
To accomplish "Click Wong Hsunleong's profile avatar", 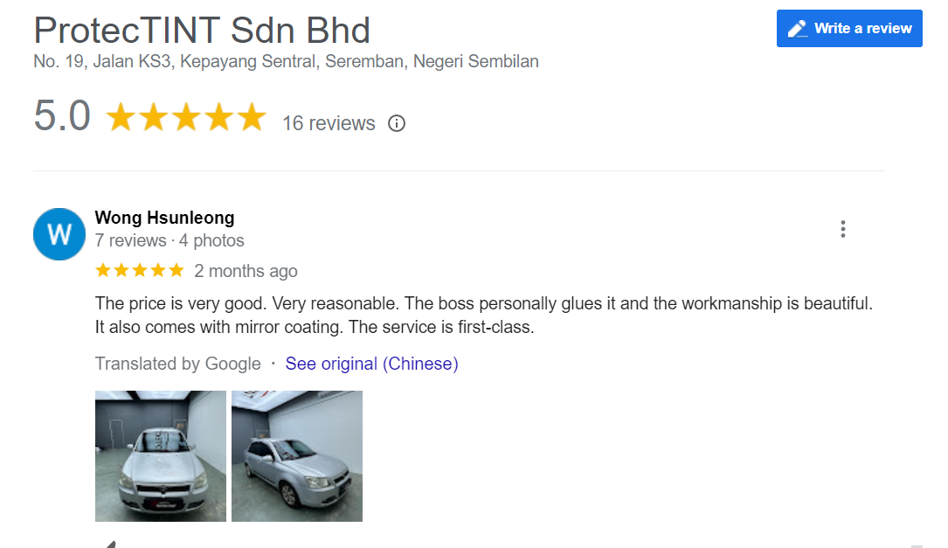I will 59,233.
